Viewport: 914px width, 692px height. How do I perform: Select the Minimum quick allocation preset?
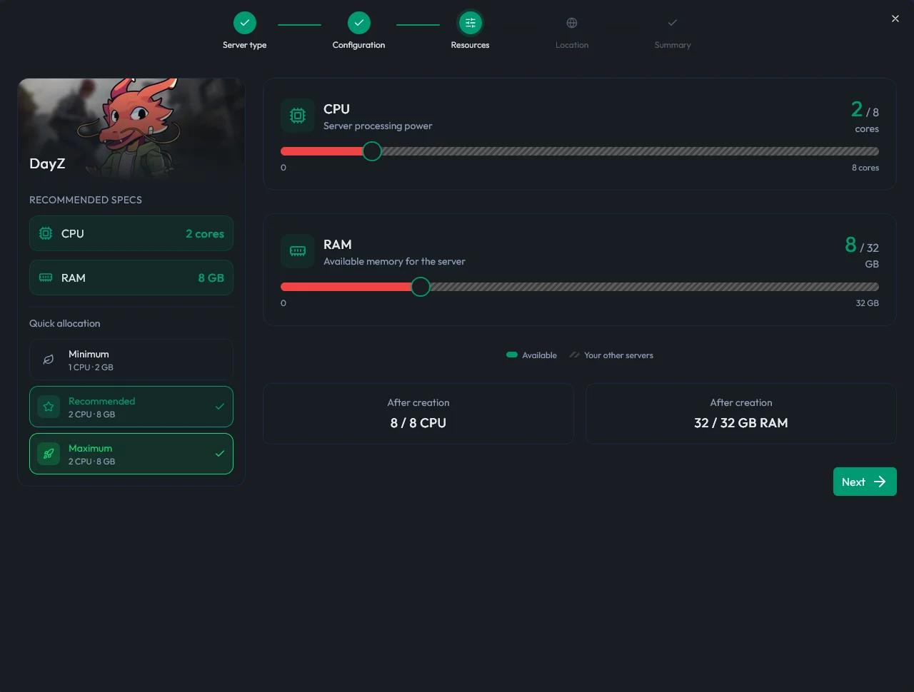point(131,360)
